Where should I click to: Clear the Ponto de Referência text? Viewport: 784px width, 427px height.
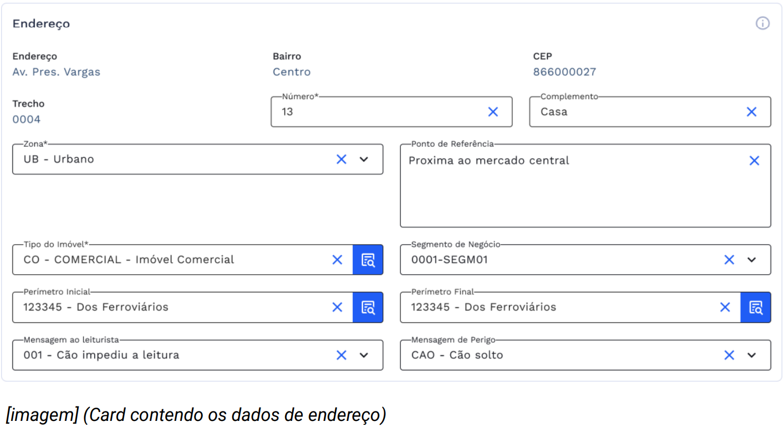click(x=754, y=161)
